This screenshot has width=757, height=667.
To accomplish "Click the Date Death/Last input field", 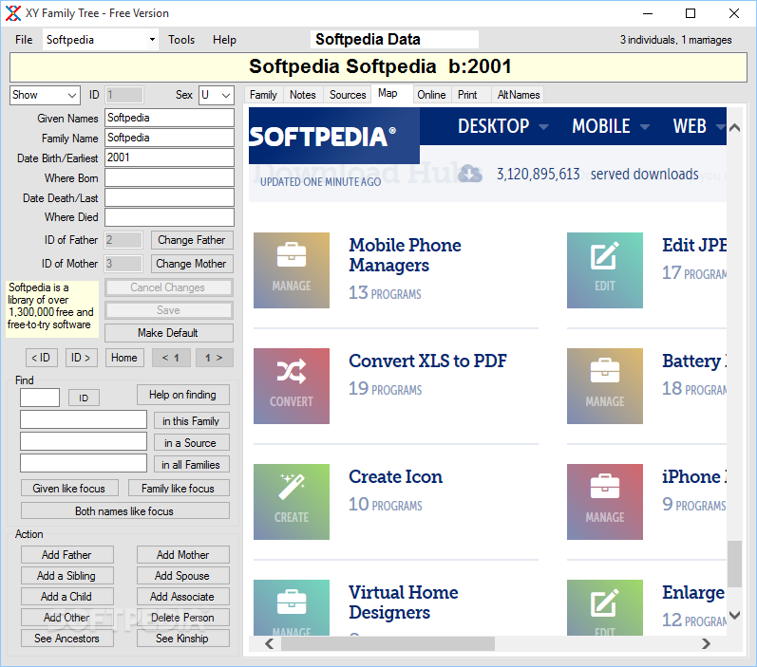I will [x=169, y=197].
